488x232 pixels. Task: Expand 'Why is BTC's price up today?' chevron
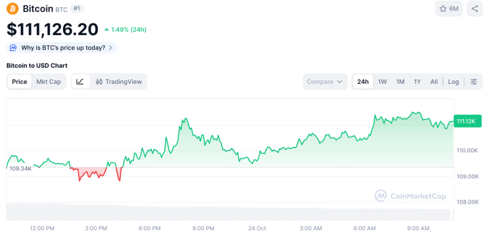pos(110,48)
